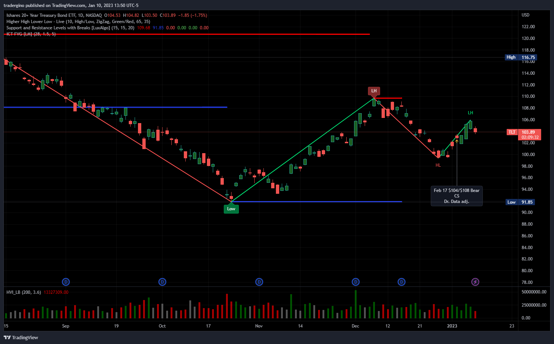Viewport: 554px width, 344px height.
Task: Select the red LH label at December peak
Action: (374, 91)
